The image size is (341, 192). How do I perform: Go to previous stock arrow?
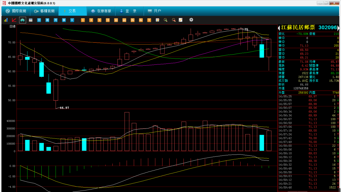279,28
